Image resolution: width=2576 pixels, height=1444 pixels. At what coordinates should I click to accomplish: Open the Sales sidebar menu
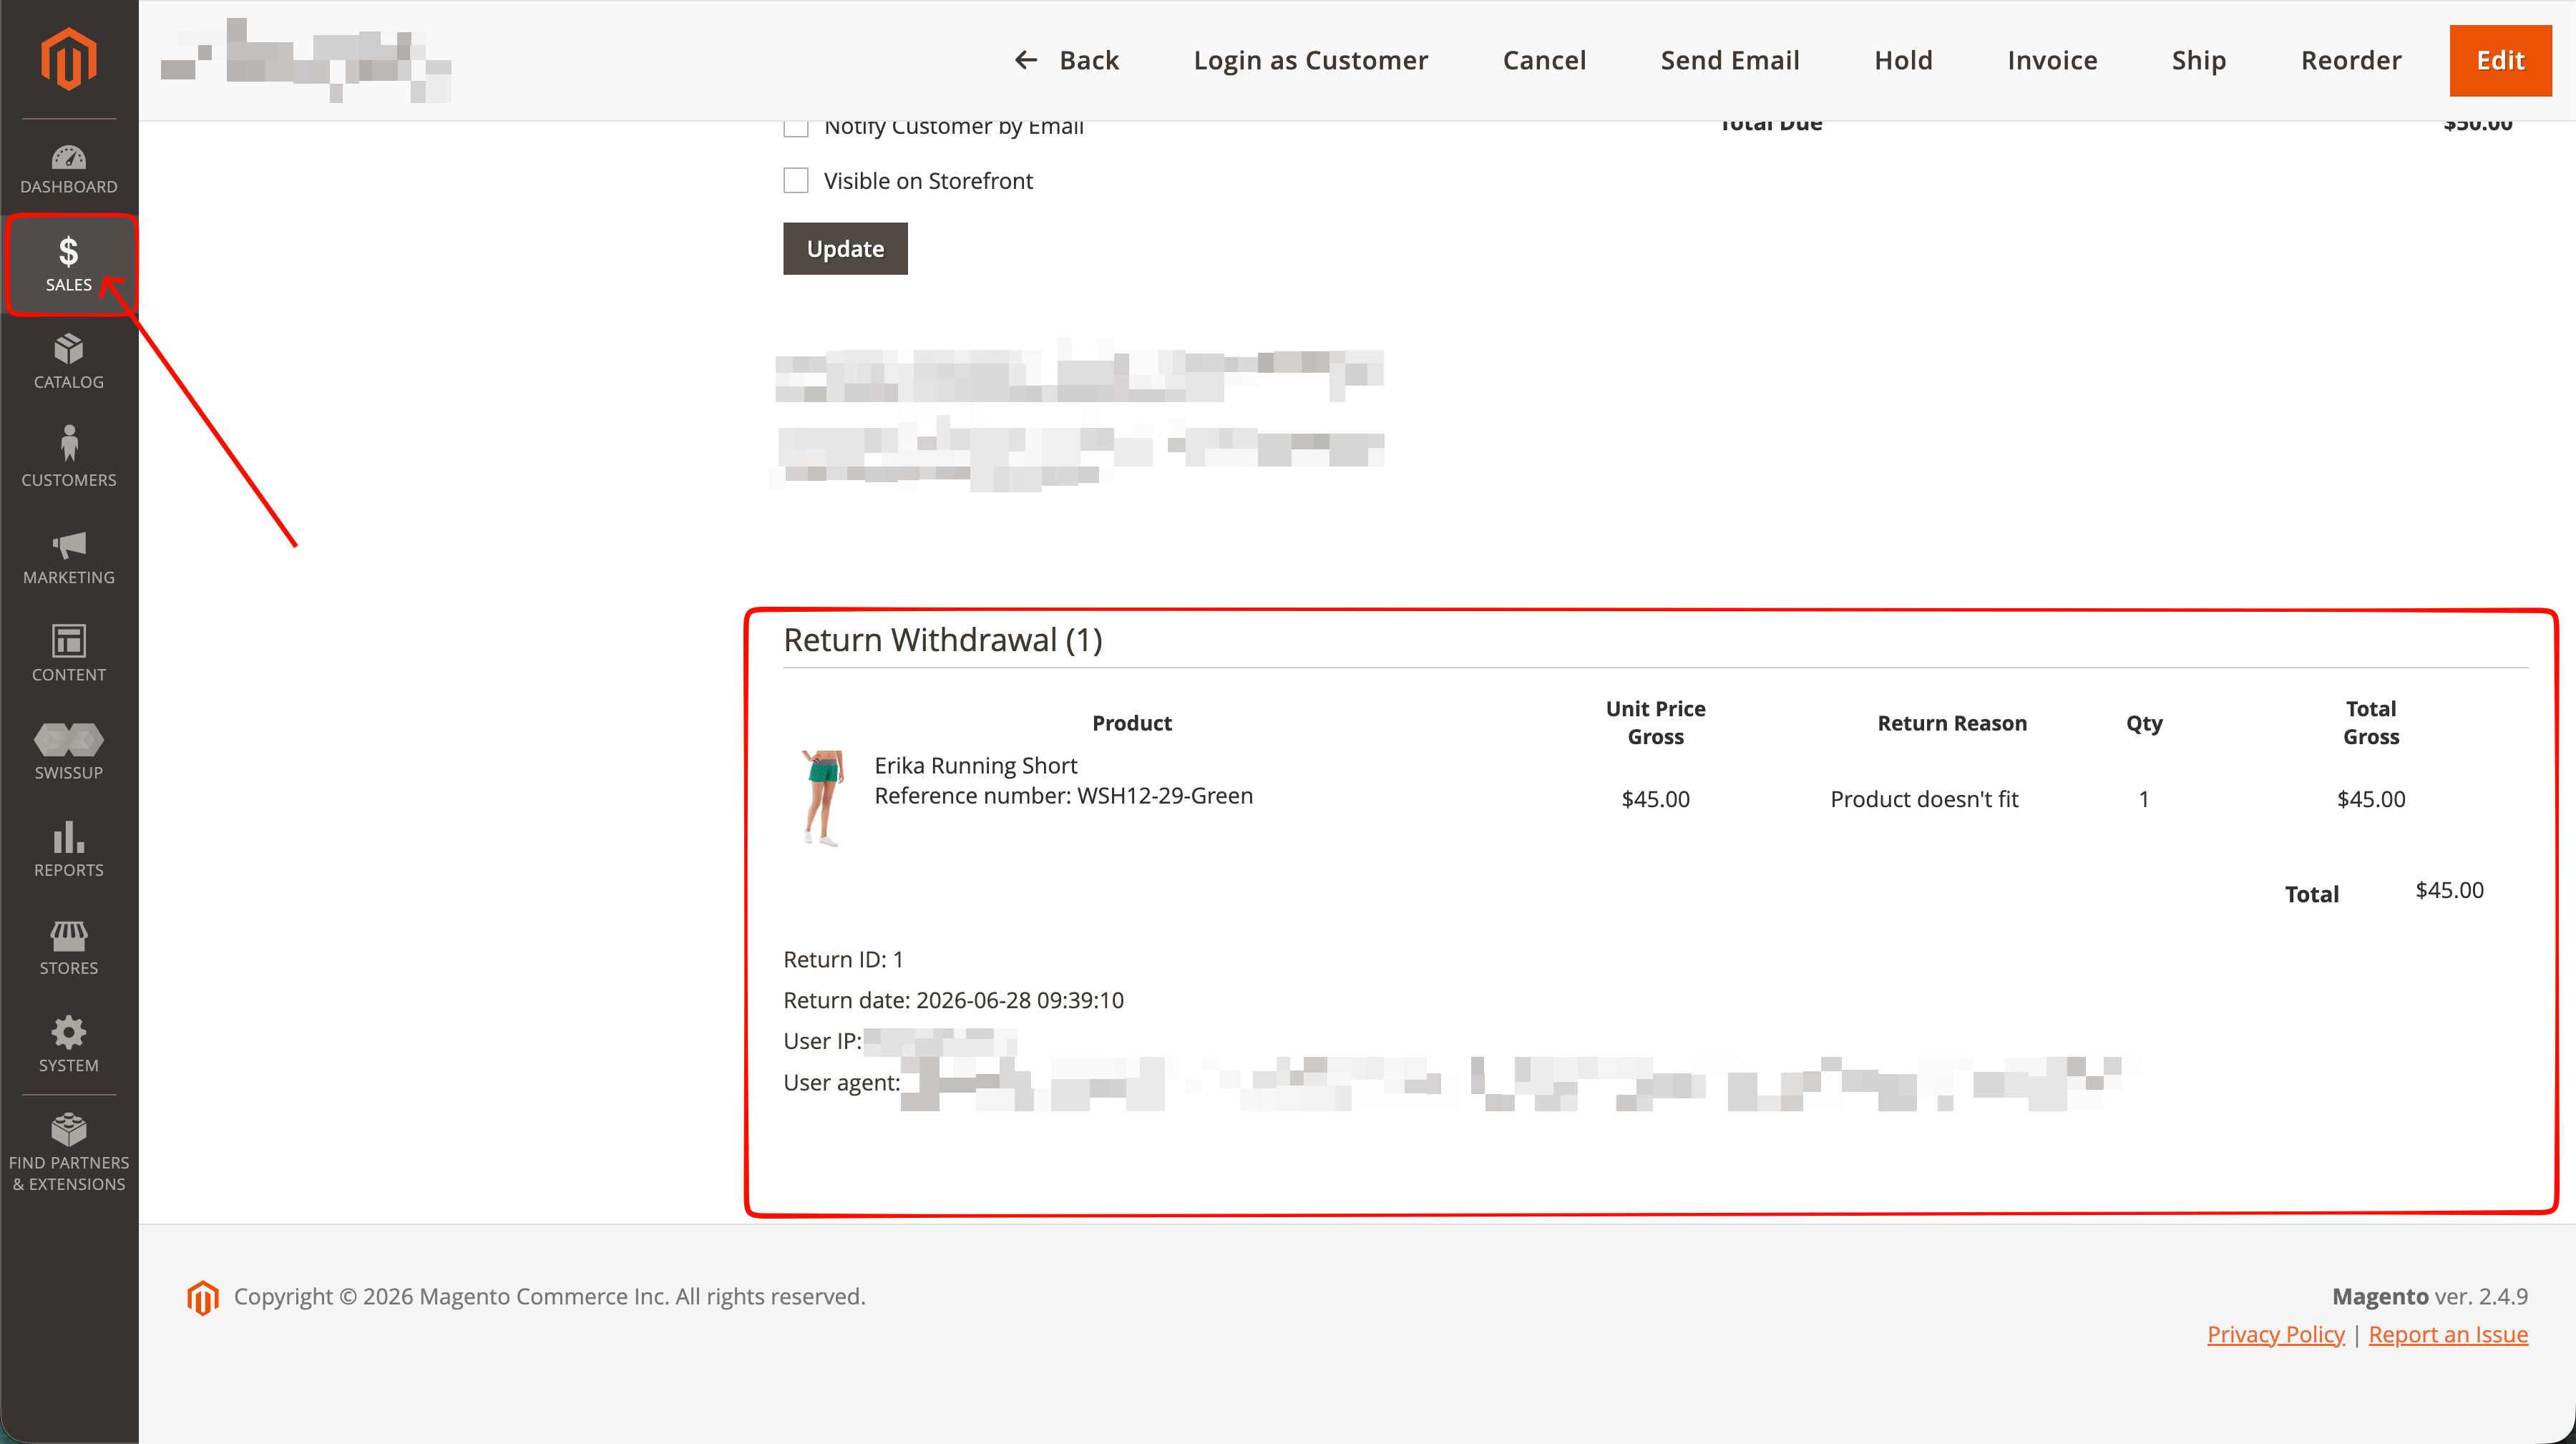(x=68, y=265)
